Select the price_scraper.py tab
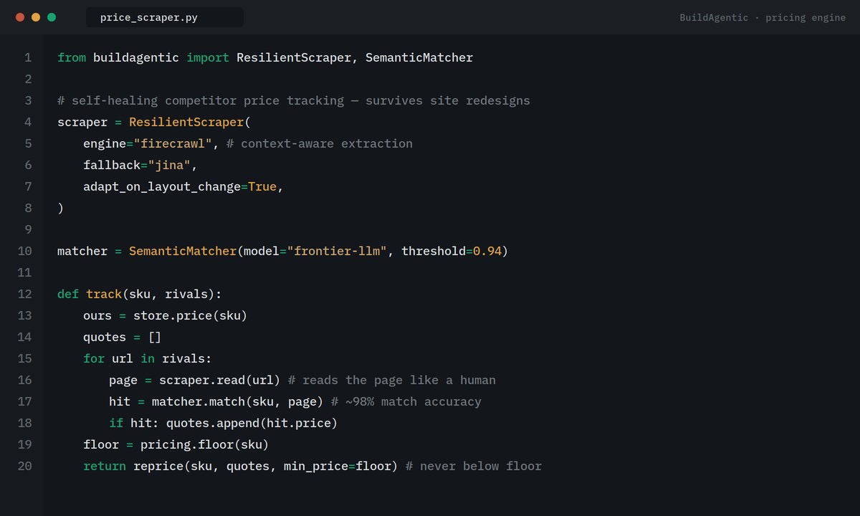The image size is (860, 516). pos(164,17)
